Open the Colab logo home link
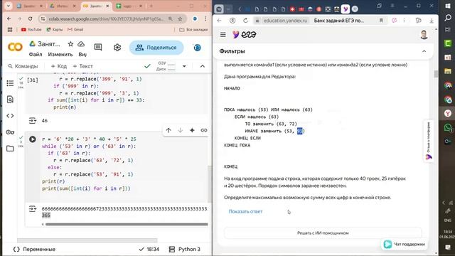Image resolution: width=455 pixels, height=256 pixels. coord(15,47)
